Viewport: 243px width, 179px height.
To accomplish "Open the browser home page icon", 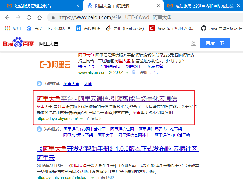I will coord(40,17).
